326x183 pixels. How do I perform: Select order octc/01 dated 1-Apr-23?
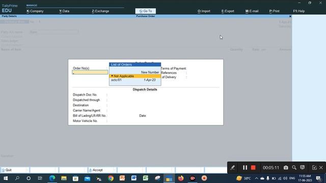click(x=135, y=80)
